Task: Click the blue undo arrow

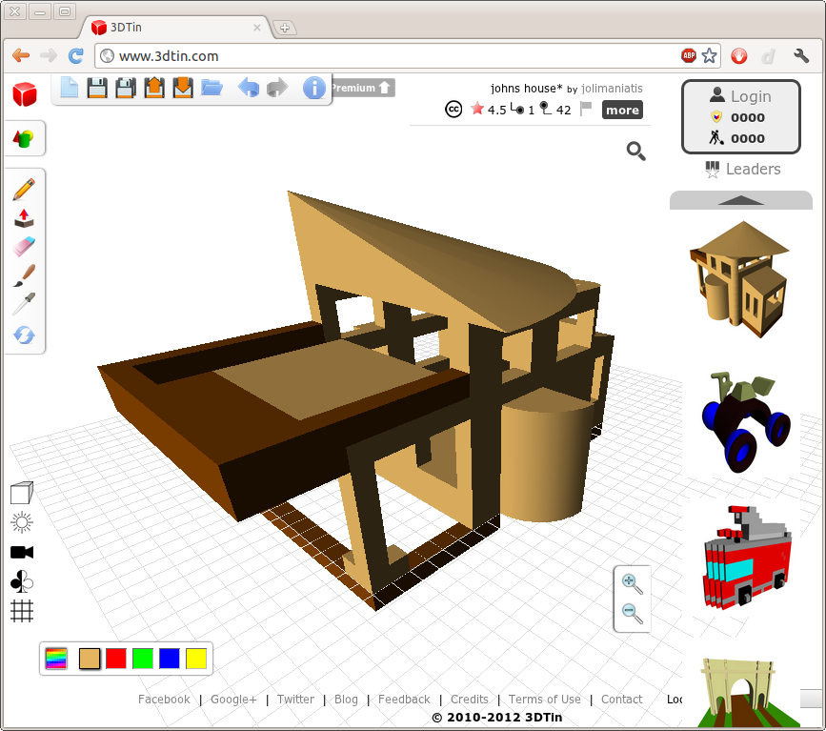Action: [x=248, y=89]
